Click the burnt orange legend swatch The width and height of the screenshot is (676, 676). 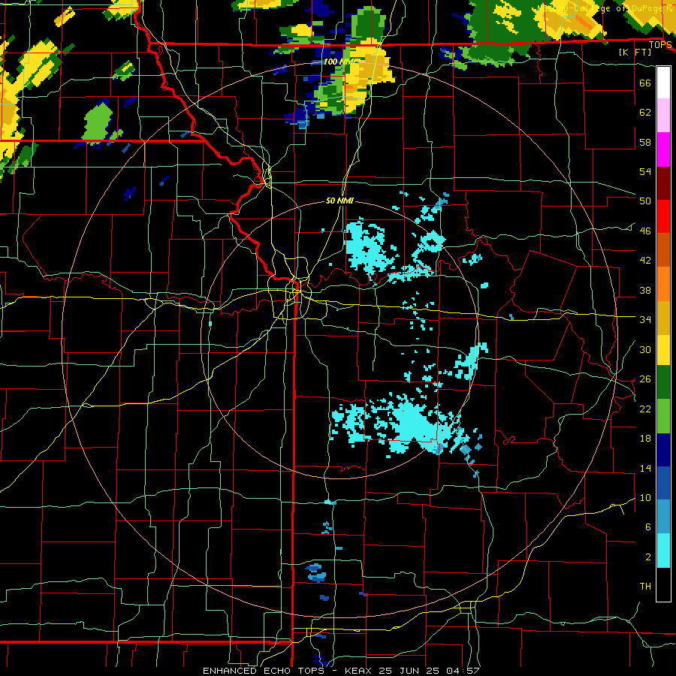point(663,249)
